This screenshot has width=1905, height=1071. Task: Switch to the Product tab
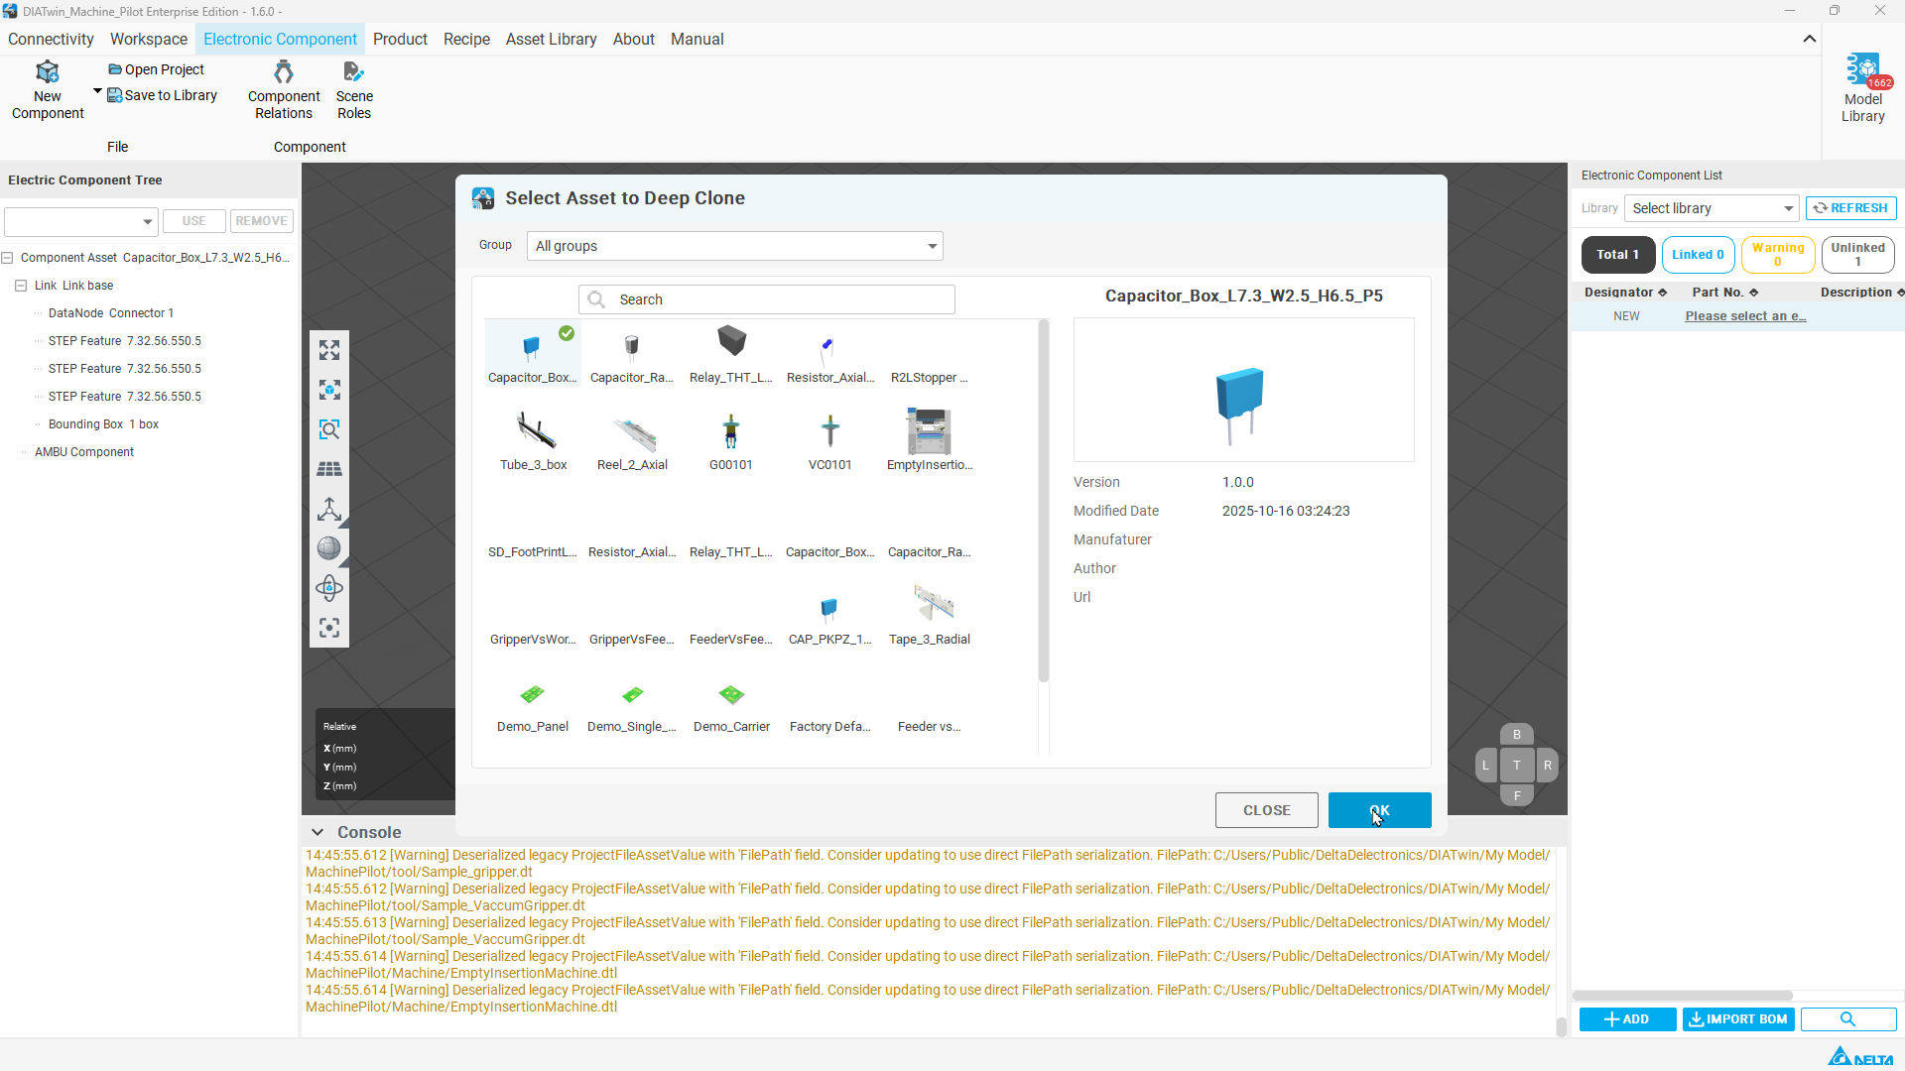(x=400, y=40)
